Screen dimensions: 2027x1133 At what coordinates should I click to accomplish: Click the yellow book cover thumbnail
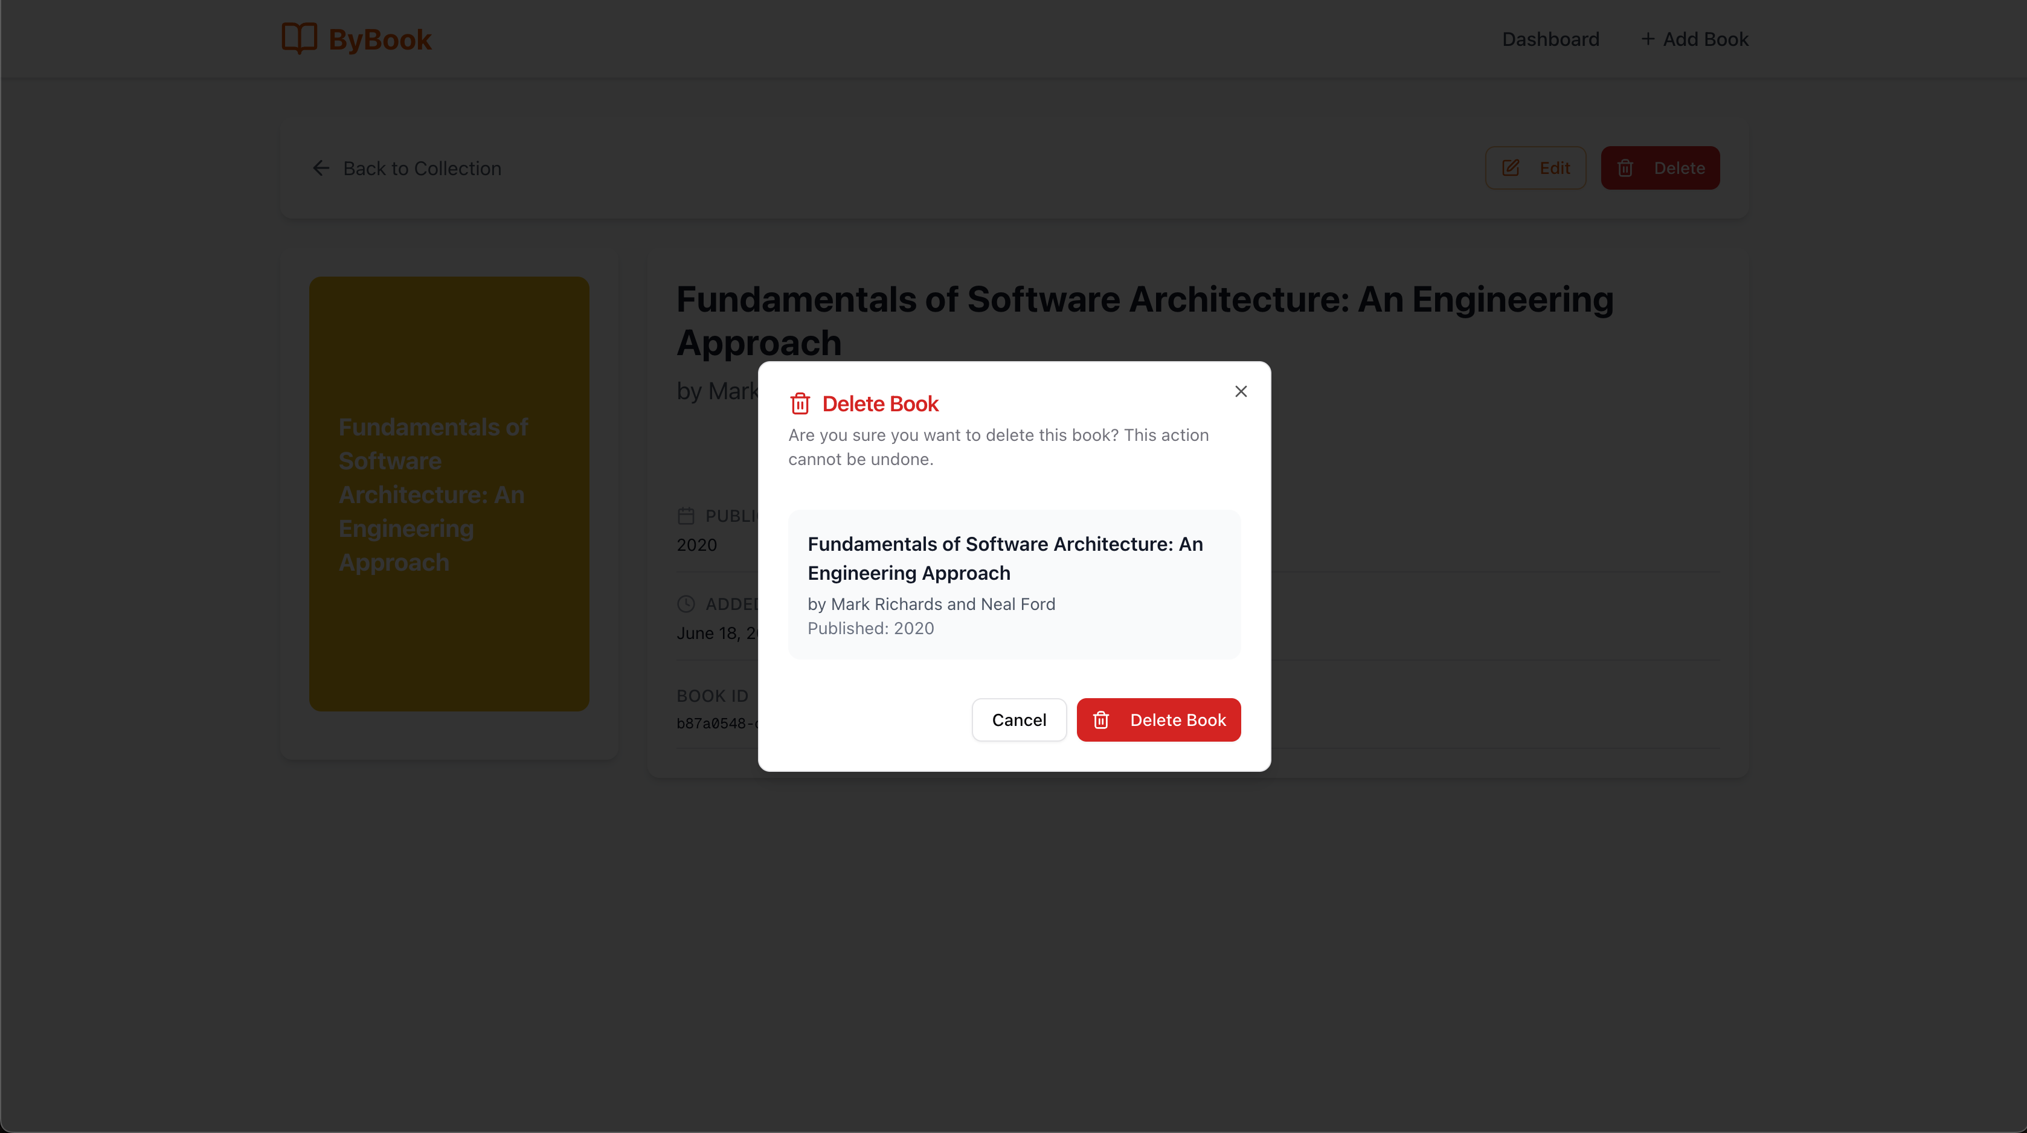point(449,493)
